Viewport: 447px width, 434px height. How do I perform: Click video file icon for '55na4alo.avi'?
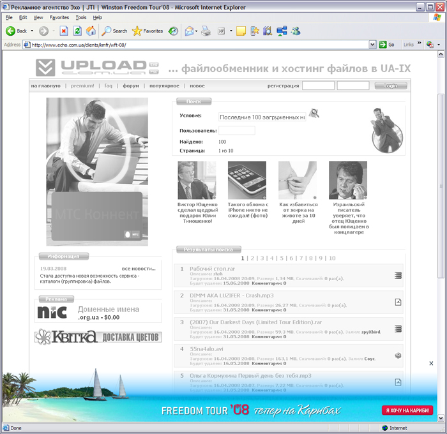pyautogui.click(x=398, y=355)
